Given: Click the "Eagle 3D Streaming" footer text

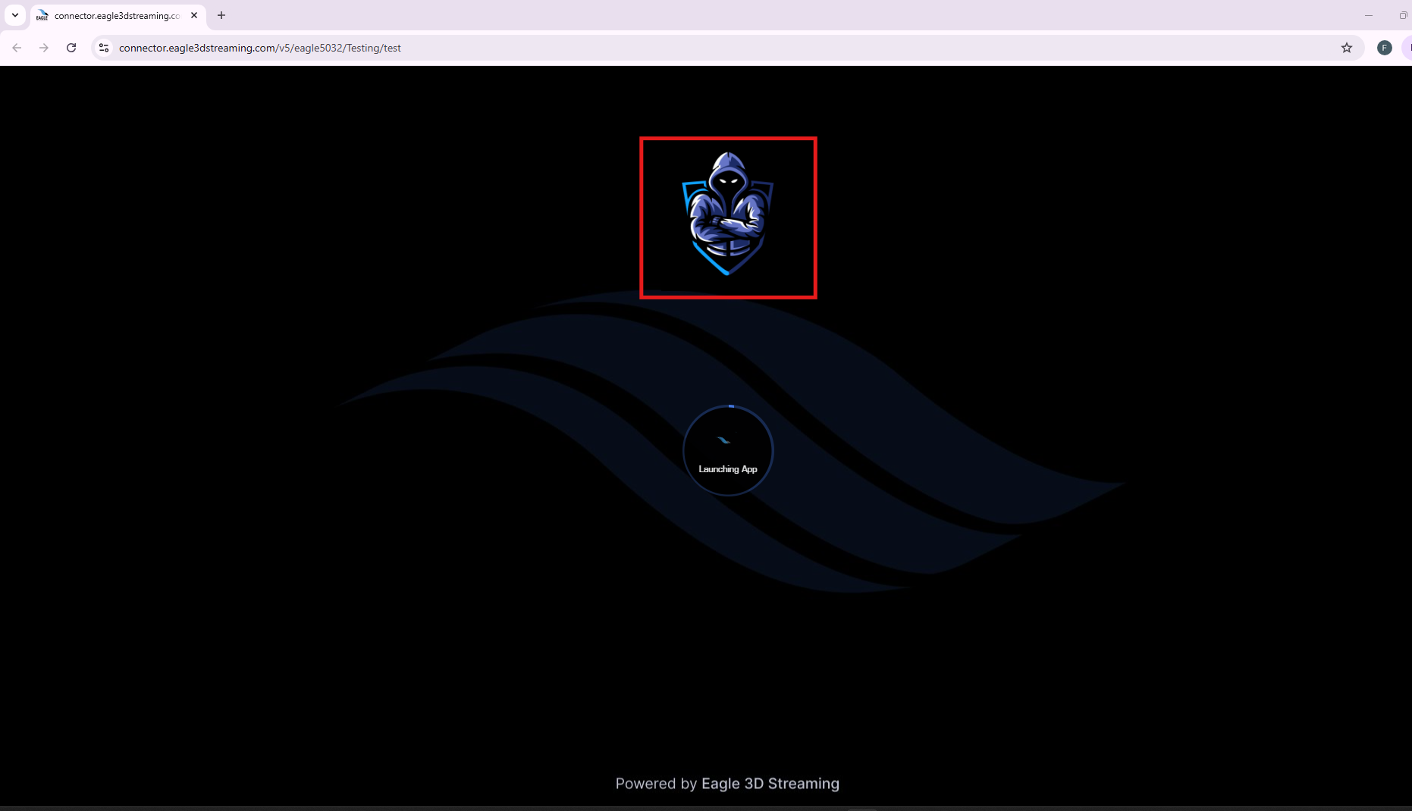Looking at the screenshot, I should [x=770, y=784].
